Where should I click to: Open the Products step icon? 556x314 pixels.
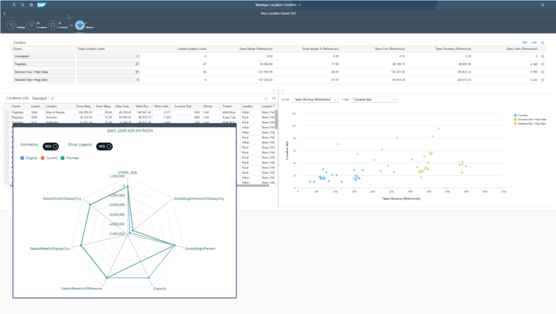(x=52, y=25)
